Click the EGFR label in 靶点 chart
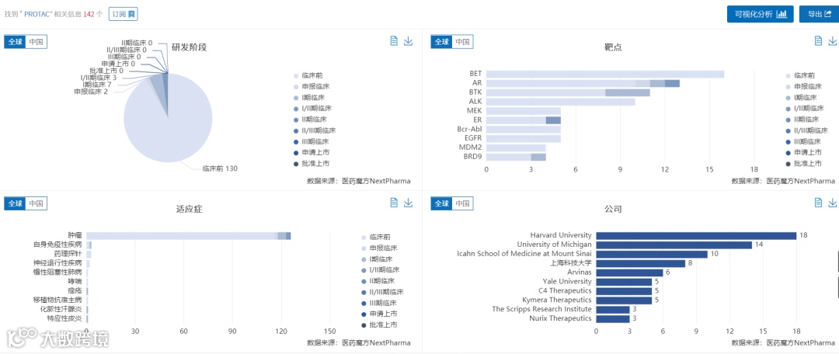The width and height of the screenshot is (839, 354). (473, 138)
